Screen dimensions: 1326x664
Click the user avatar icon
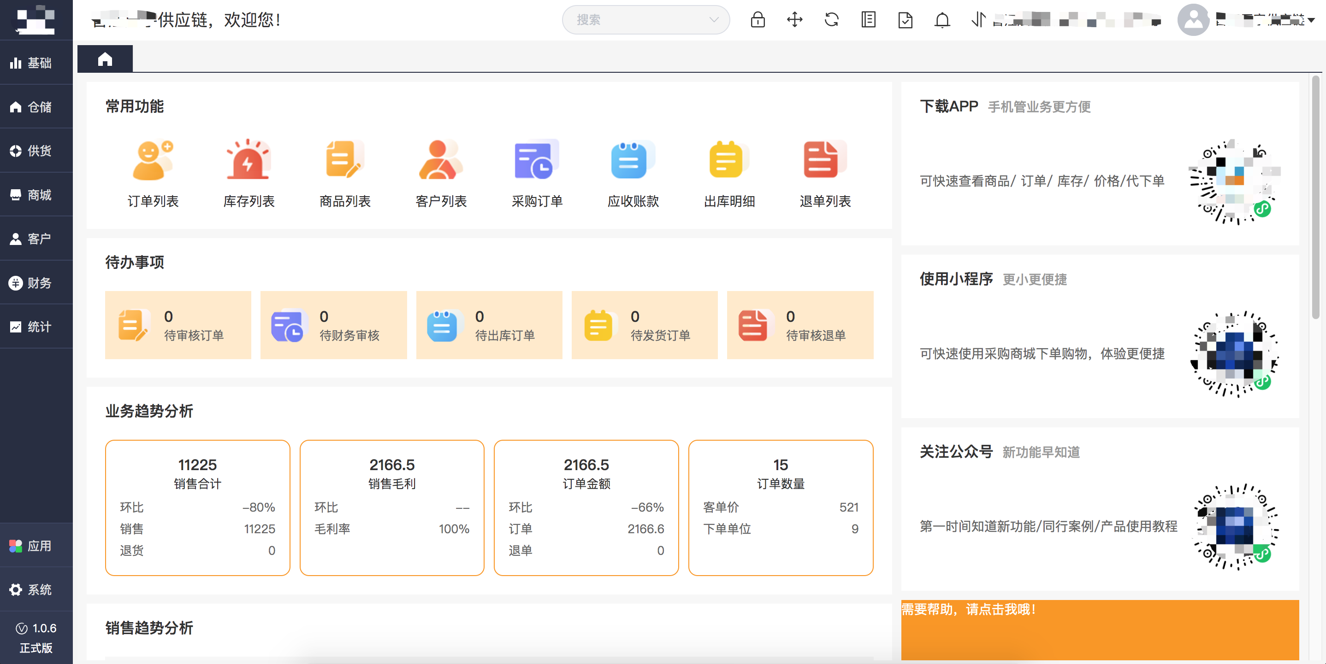(x=1193, y=20)
